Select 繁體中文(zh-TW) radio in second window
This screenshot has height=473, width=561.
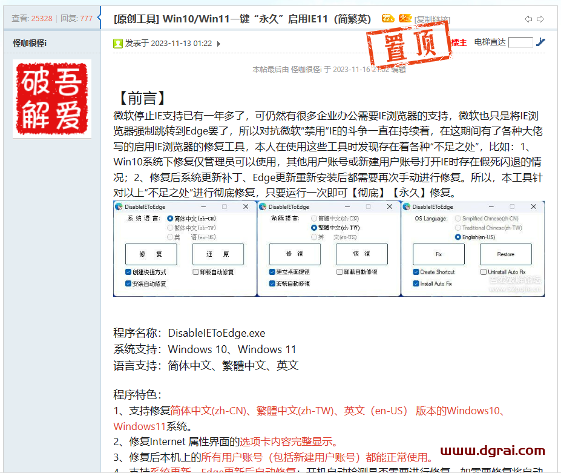[335, 228]
